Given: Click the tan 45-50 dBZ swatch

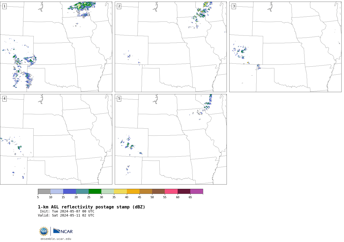Looking at the screenshot, I should (x=146, y=191).
